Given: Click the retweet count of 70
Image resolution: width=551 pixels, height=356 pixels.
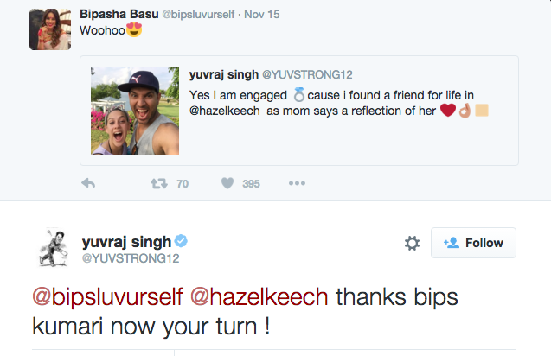Looking at the screenshot, I should (x=182, y=183).
